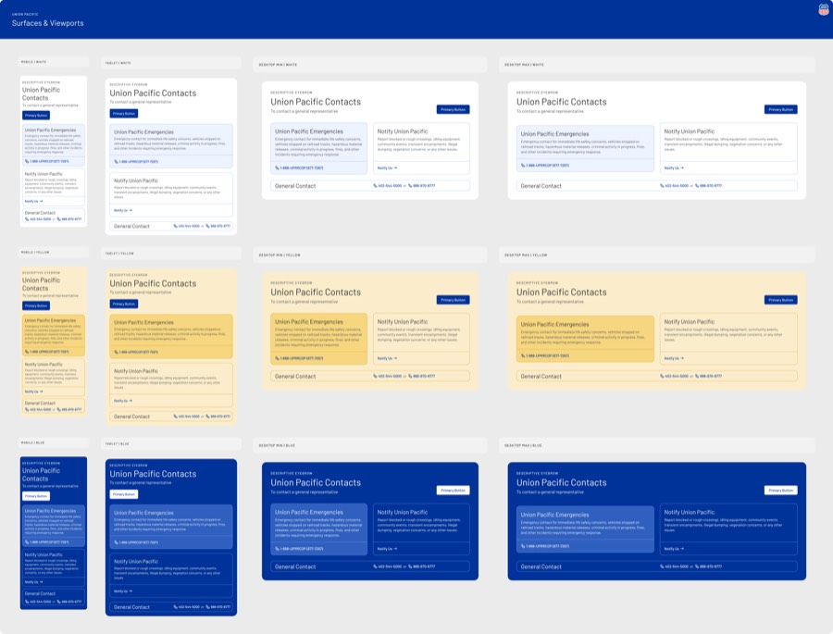
Task: Click 1-888-UPRRCOP number in Mobile Yellow frame
Action: pyautogui.click(x=49, y=352)
